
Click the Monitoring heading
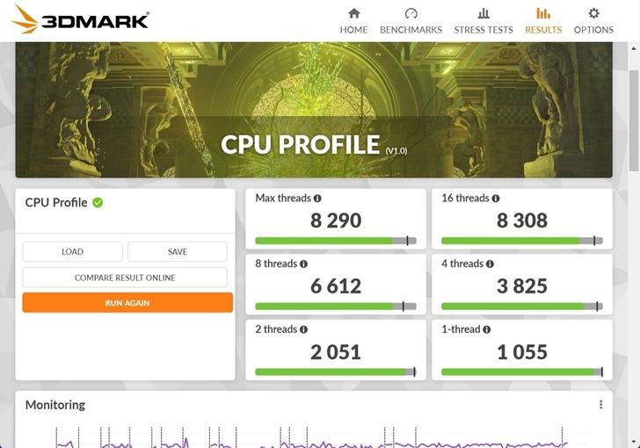(x=55, y=405)
